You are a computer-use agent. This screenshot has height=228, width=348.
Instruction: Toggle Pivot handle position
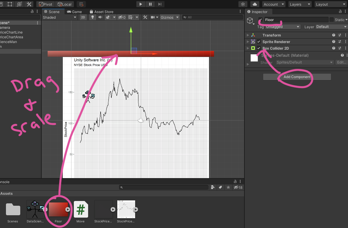(46, 4)
